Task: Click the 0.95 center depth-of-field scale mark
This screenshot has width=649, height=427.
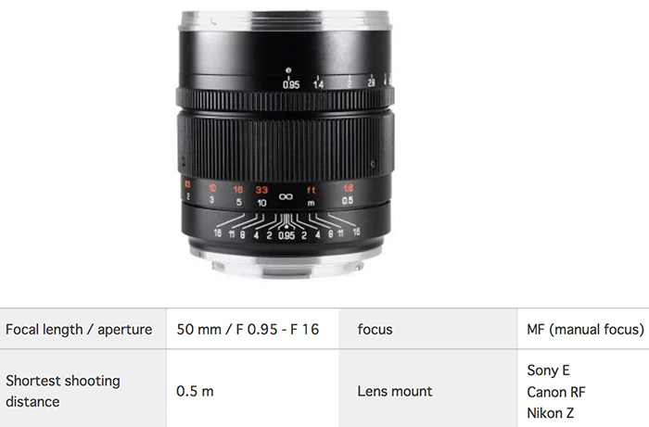Action: tap(286, 235)
